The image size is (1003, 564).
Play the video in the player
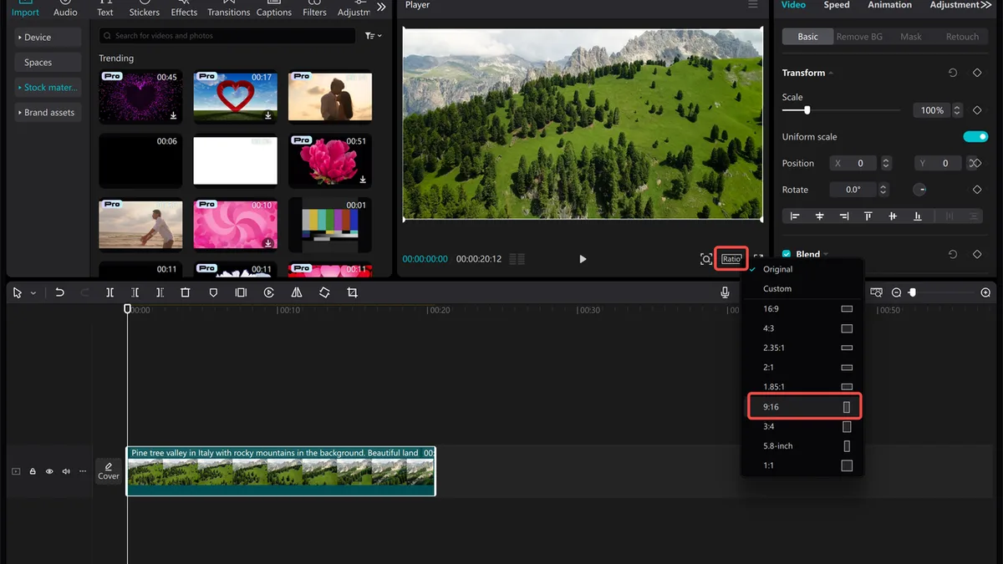(x=583, y=259)
